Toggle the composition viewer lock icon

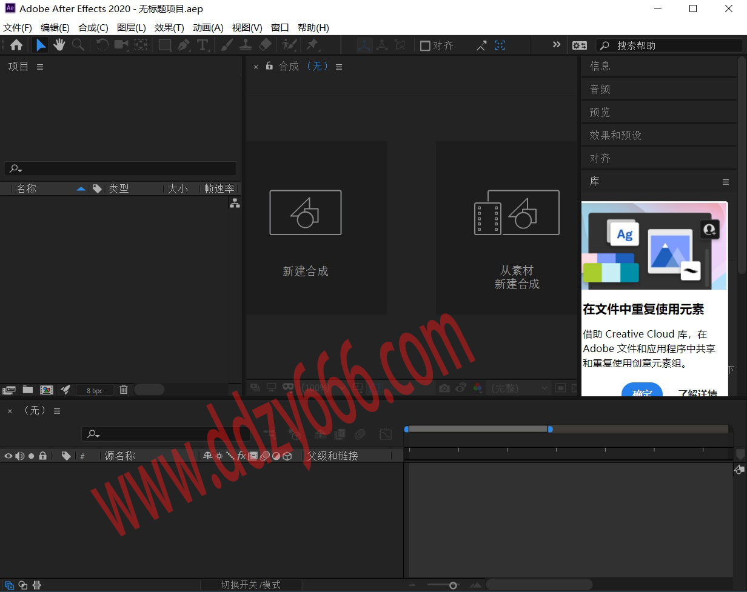[x=269, y=66]
